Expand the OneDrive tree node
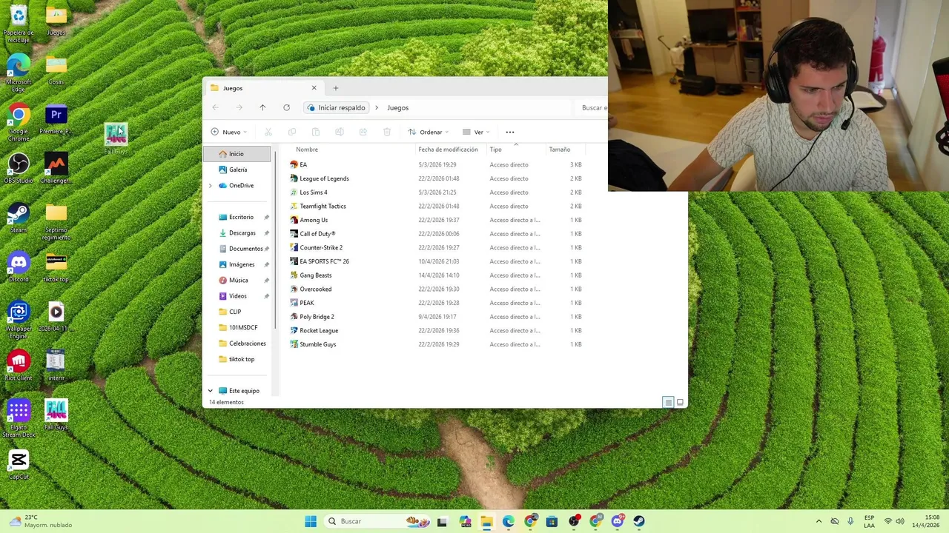The image size is (949, 533). pyautogui.click(x=211, y=186)
